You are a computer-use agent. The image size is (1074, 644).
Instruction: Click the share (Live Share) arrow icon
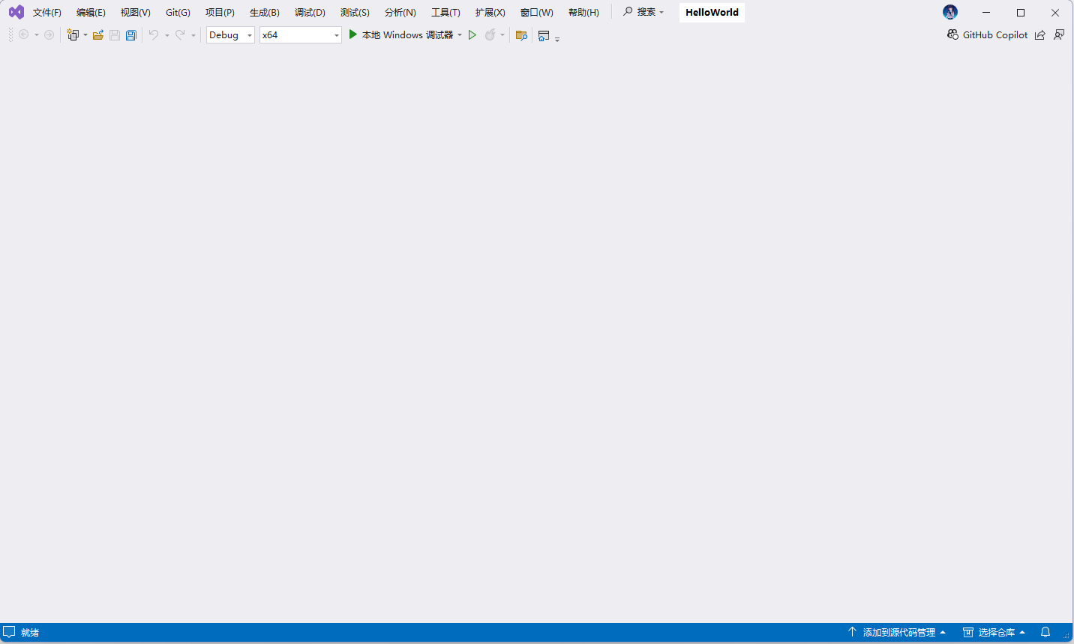coord(1039,35)
